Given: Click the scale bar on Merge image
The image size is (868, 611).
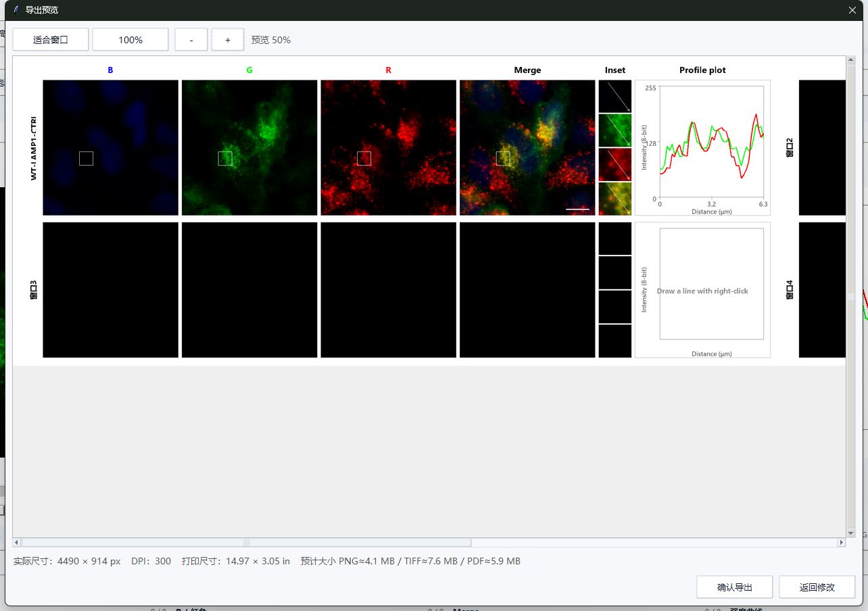Looking at the screenshot, I should (577, 209).
